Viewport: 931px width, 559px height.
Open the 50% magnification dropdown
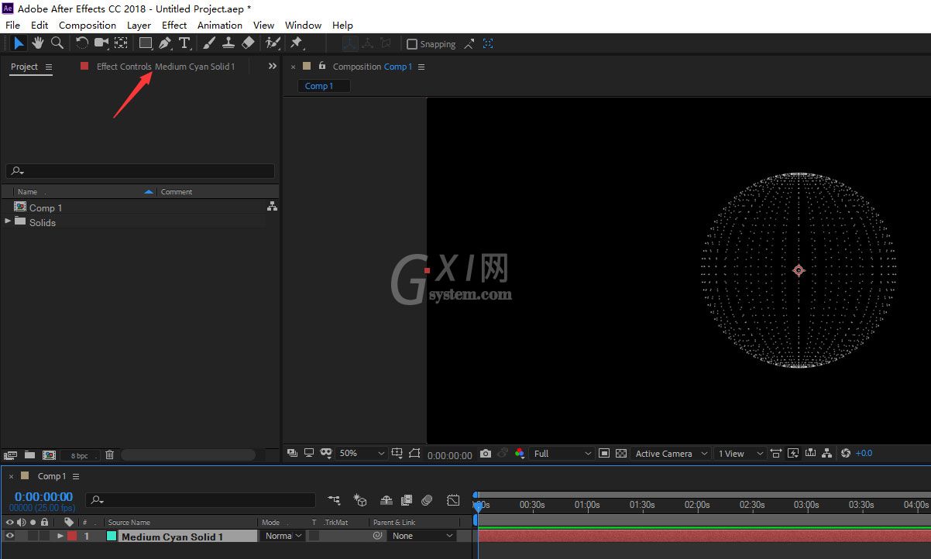(362, 454)
